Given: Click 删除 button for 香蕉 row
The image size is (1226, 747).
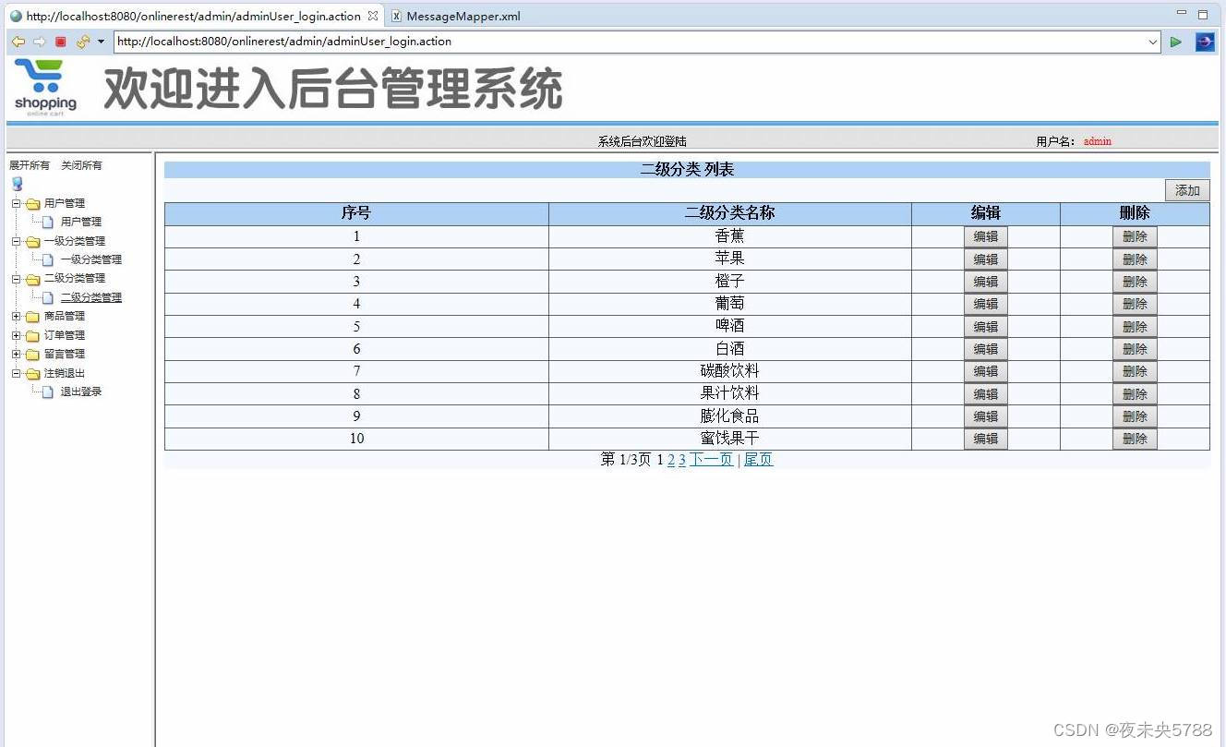Looking at the screenshot, I should [1135, 236].
